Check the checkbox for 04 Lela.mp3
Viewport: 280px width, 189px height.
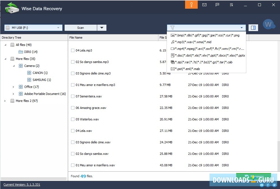[x=73, y=50]
